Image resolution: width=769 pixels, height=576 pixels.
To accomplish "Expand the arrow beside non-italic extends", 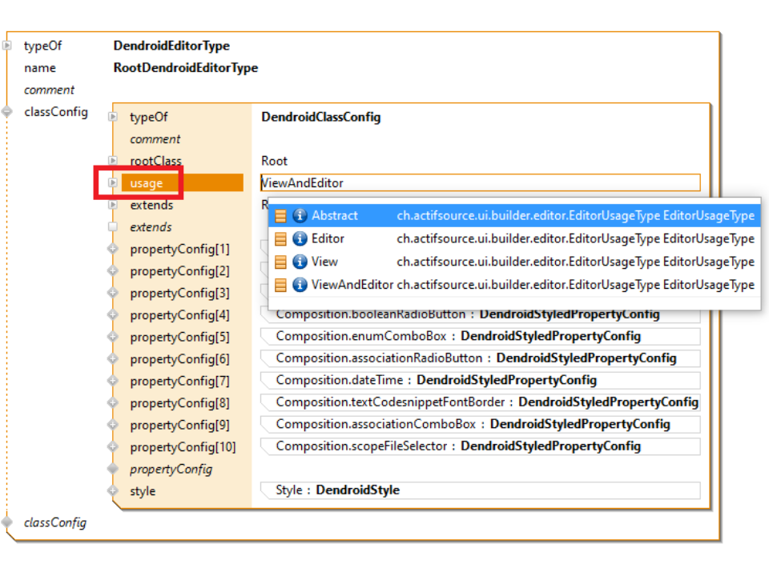I will (x=113, y=206).
